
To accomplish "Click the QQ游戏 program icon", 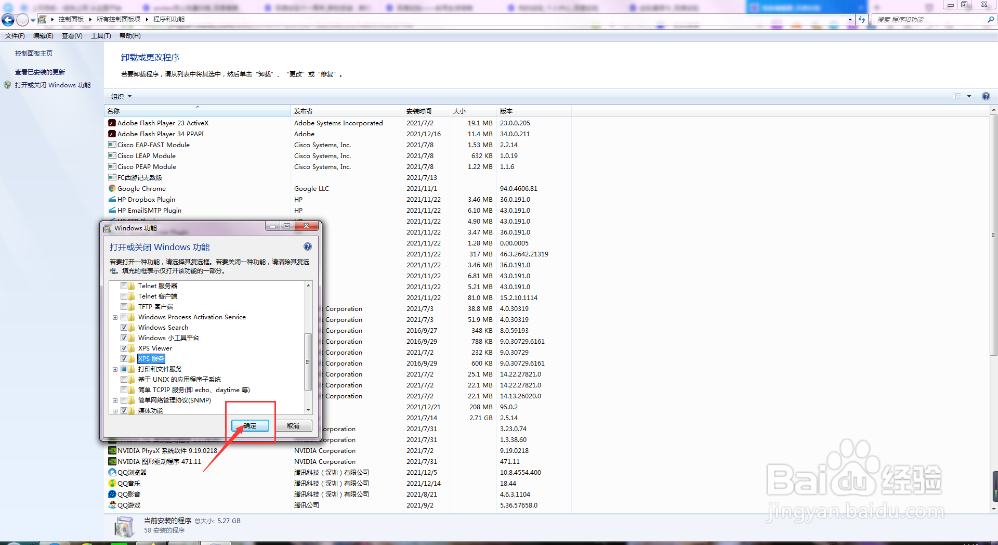I will [112, 505].
